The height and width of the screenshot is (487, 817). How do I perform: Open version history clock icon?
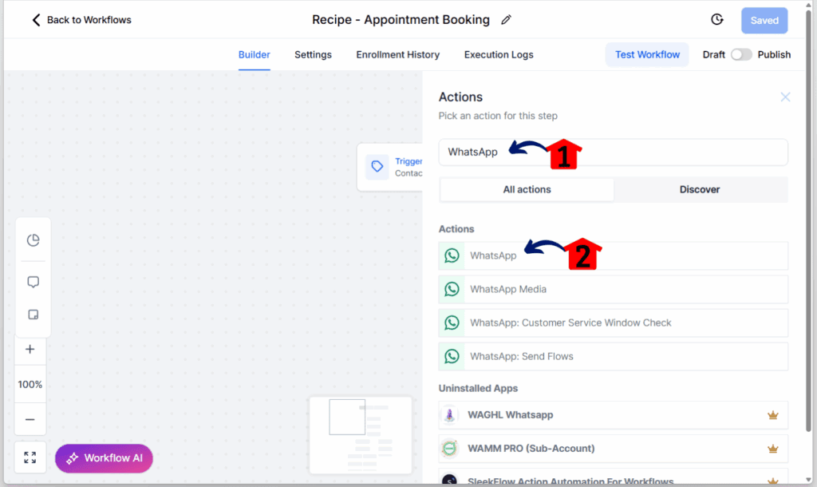(717, 20)
